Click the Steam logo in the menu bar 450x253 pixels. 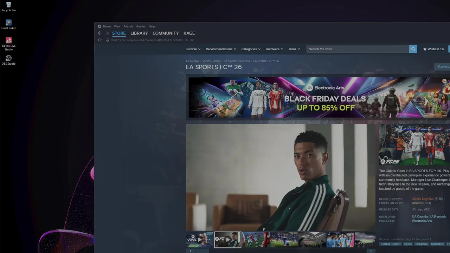tap(99, 26)
